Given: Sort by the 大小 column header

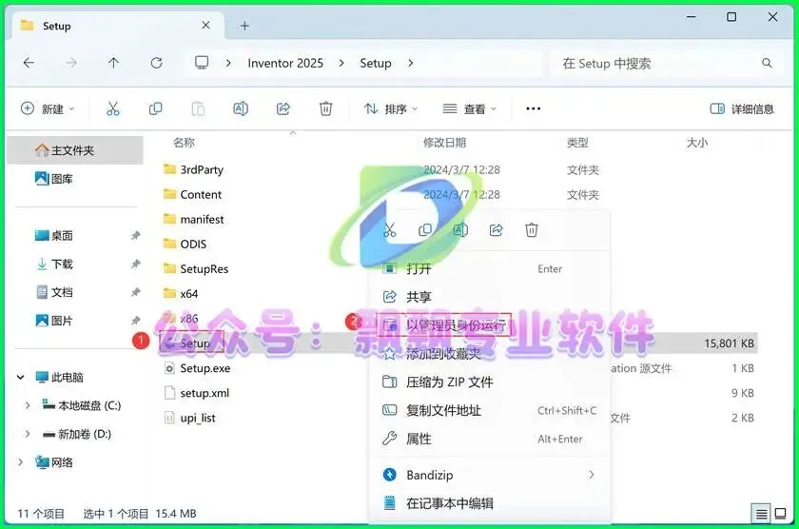Looking at the screenshot, I should 697,142.
